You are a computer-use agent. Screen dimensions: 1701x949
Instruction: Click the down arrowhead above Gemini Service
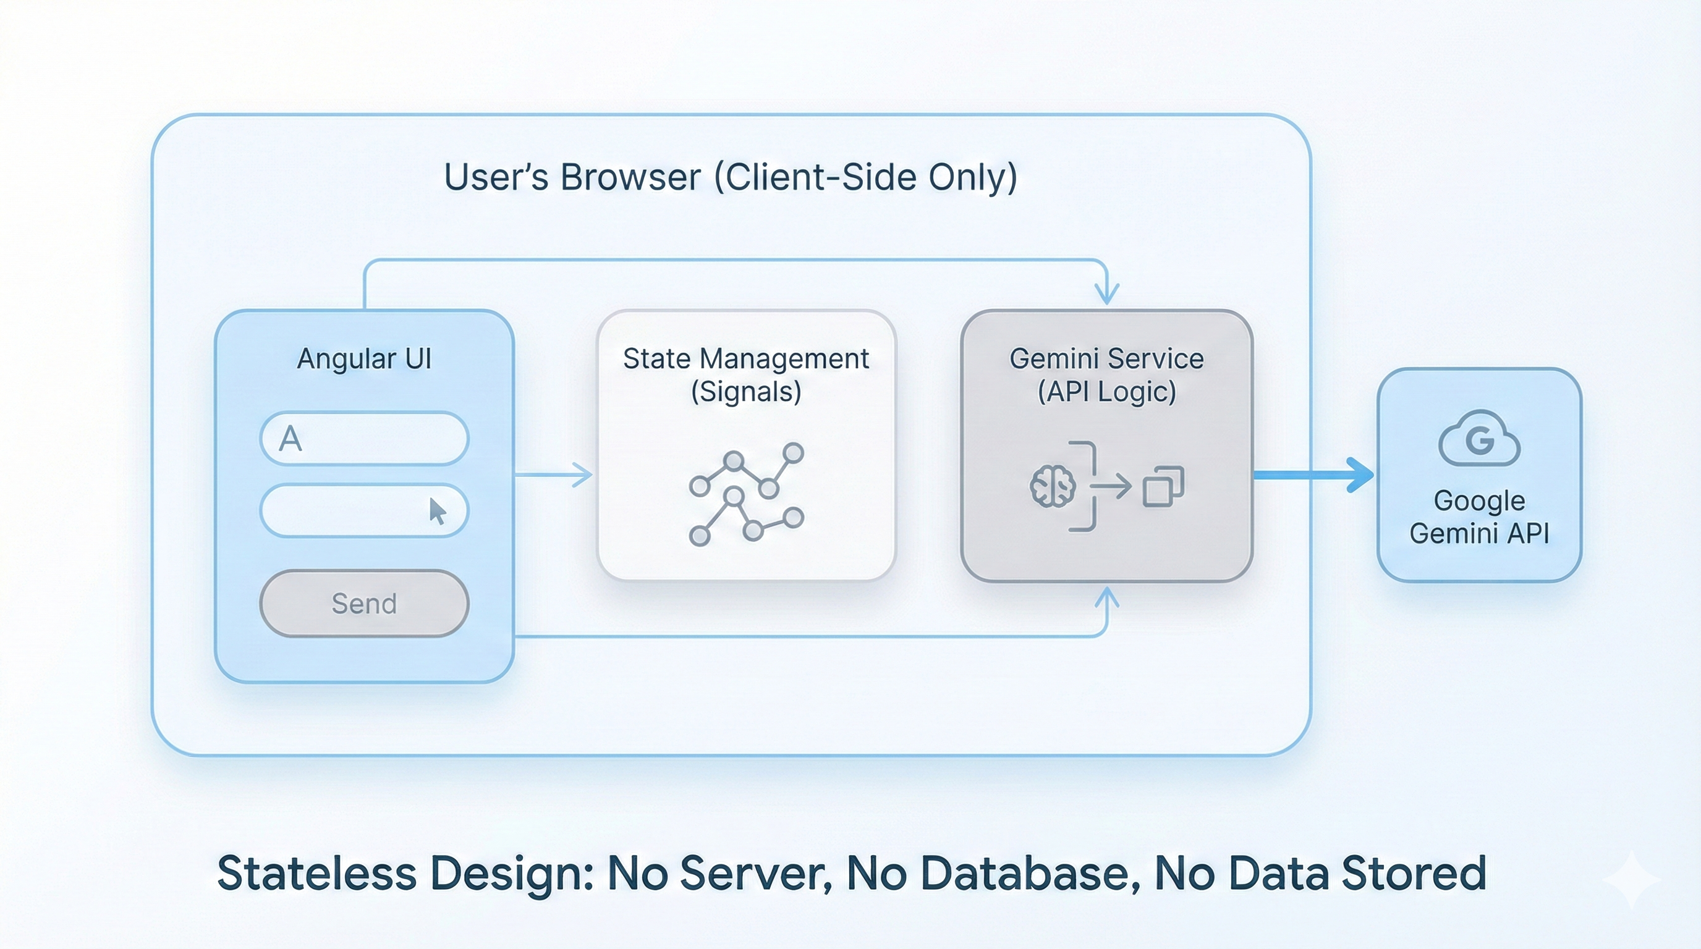point(1107,294)
